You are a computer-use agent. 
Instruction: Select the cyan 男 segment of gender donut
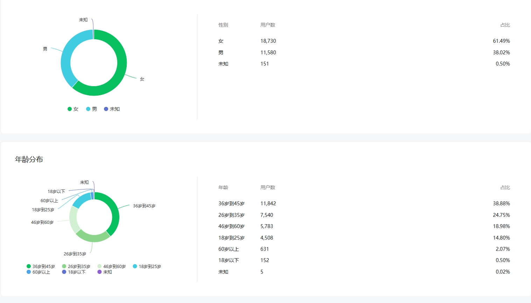[x=66, y=60]
